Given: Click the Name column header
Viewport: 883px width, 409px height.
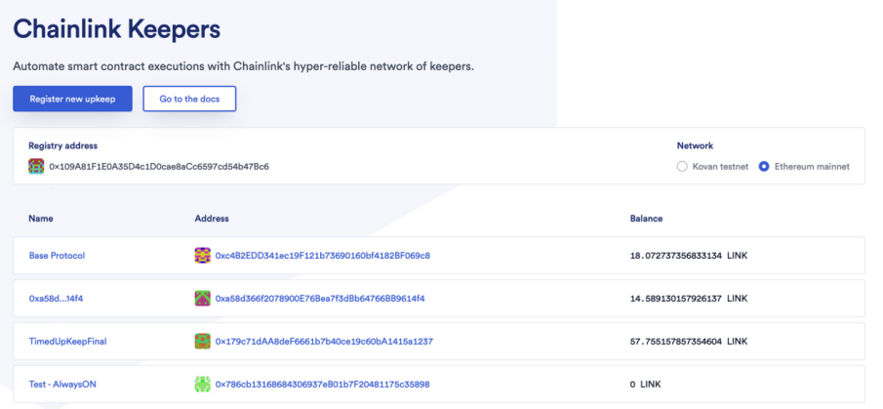Looking at the screenshot, I should coord(41,219).
